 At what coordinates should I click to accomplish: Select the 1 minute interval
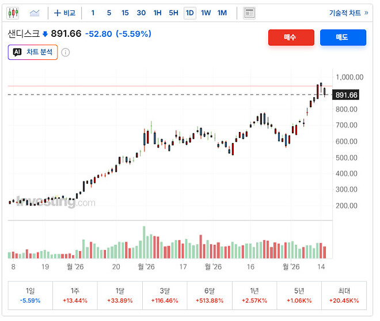93,13
